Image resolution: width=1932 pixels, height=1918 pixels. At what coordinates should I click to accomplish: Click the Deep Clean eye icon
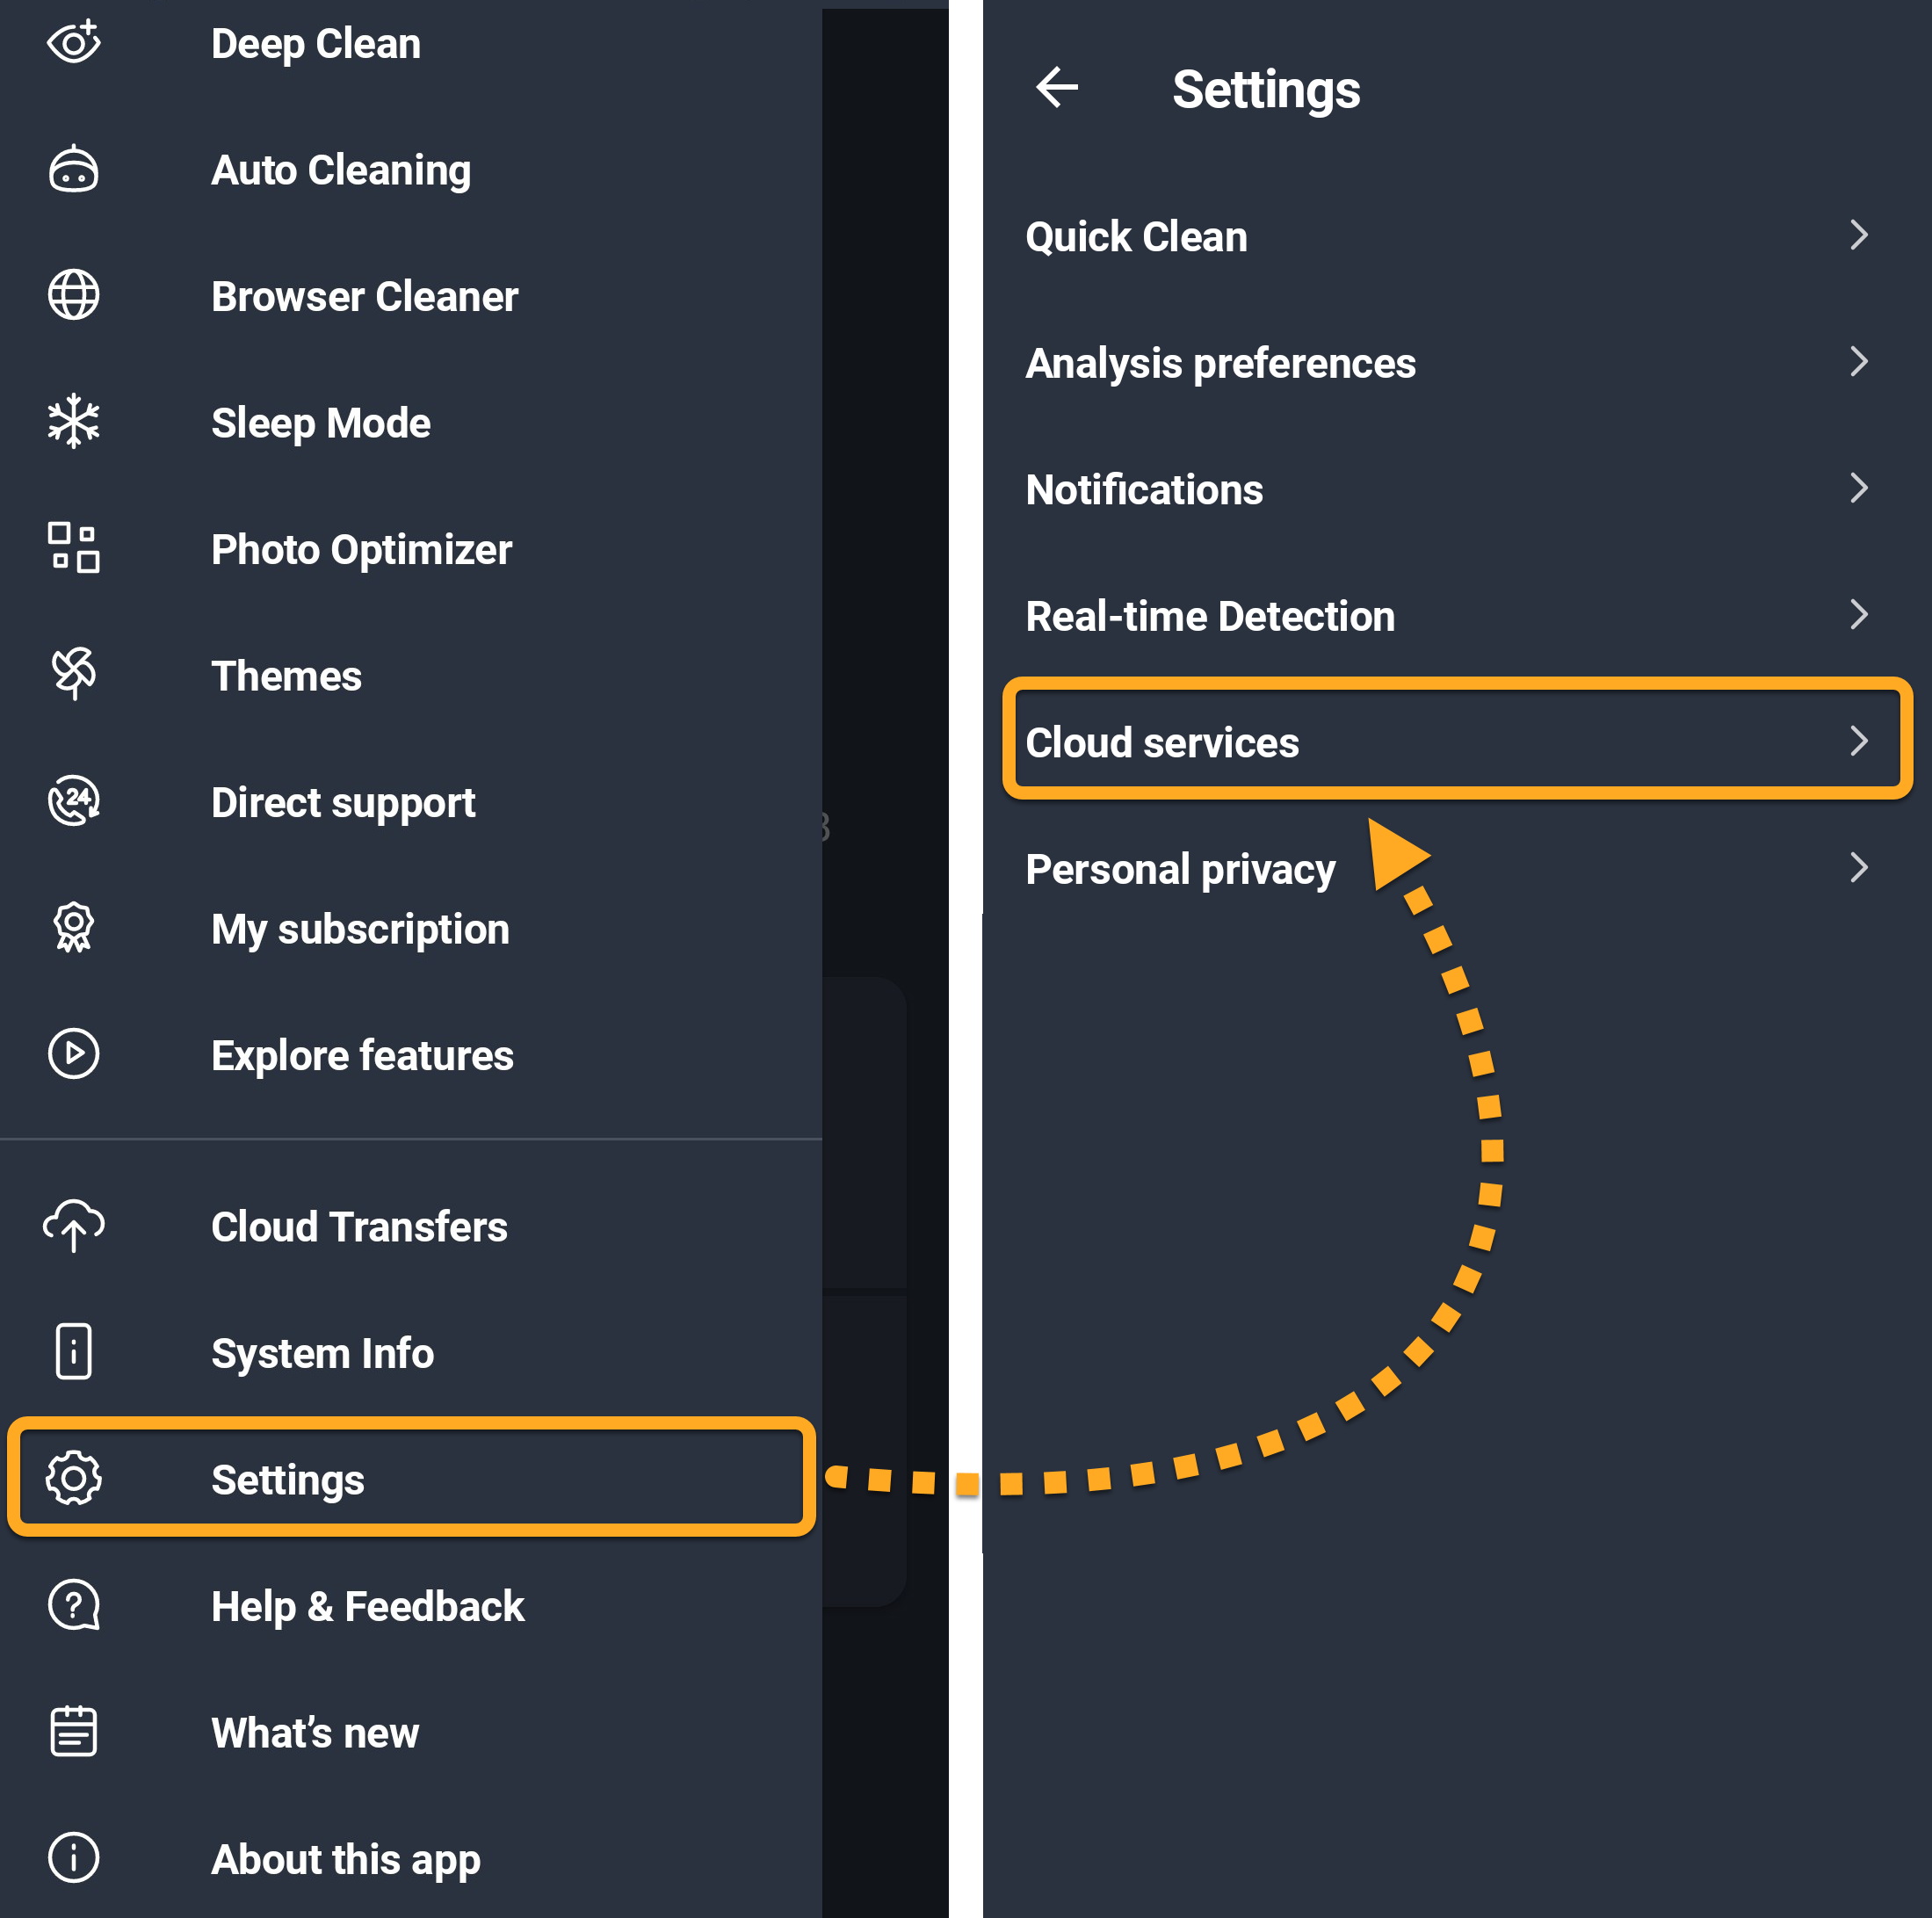(x=74, y=43)
